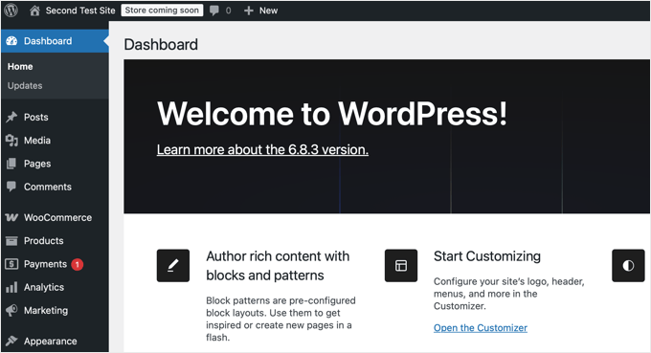Open the Updates submenu item
651x353 pixels.
point(25,85)
